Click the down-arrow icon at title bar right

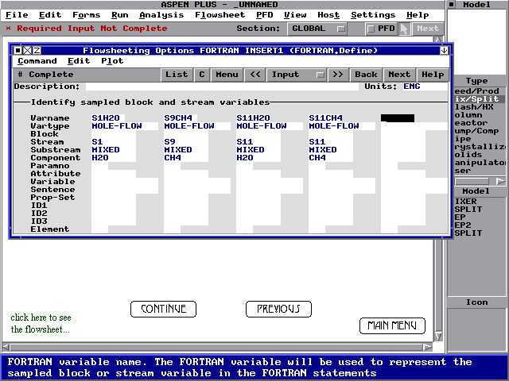(444, 51)
